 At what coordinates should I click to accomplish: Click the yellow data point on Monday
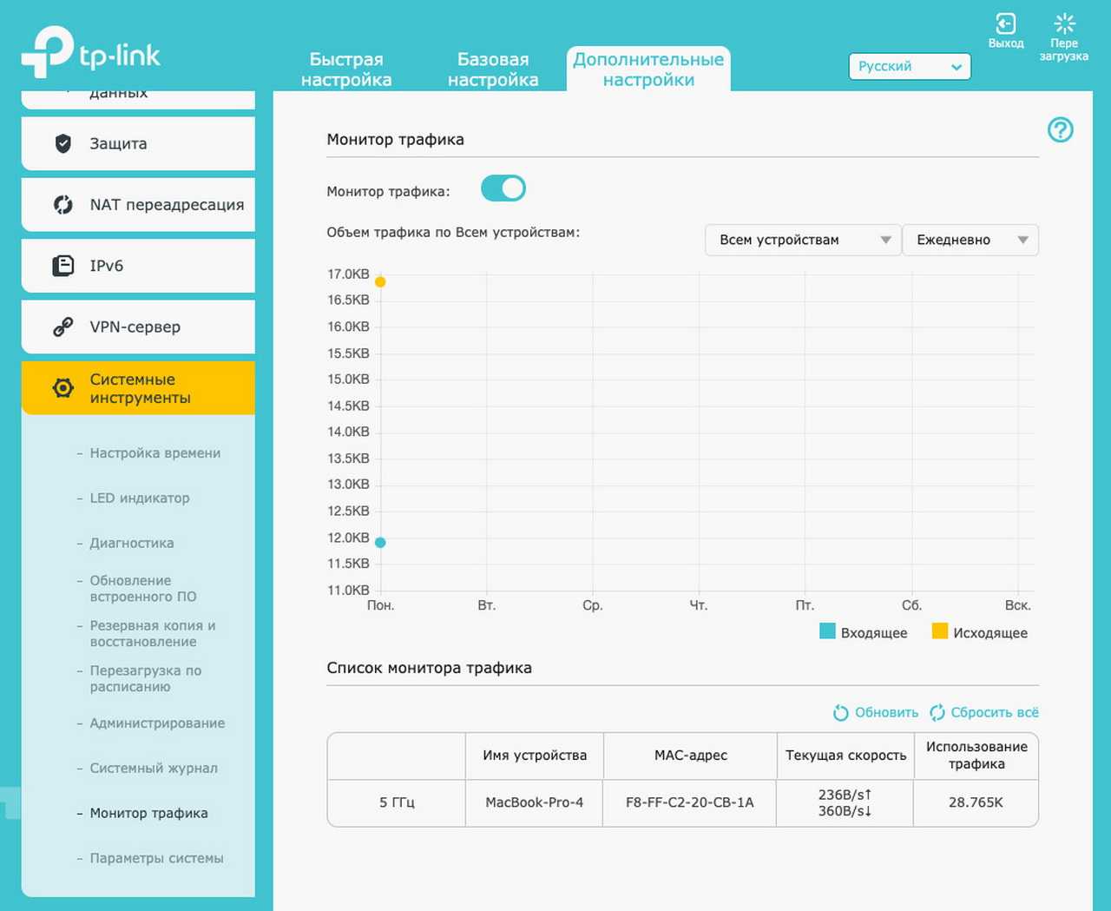point(380,281)
